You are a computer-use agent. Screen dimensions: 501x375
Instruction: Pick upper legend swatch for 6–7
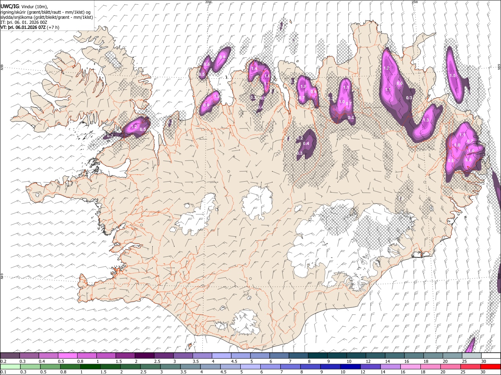click(x=279, y=355)
